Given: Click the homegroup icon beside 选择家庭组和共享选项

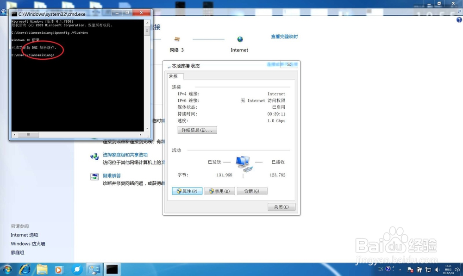Looking at the screenshot, I should pos(94,157).
